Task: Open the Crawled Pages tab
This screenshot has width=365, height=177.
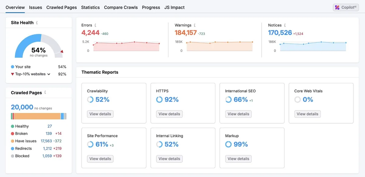Action: (x=61, y=7)
